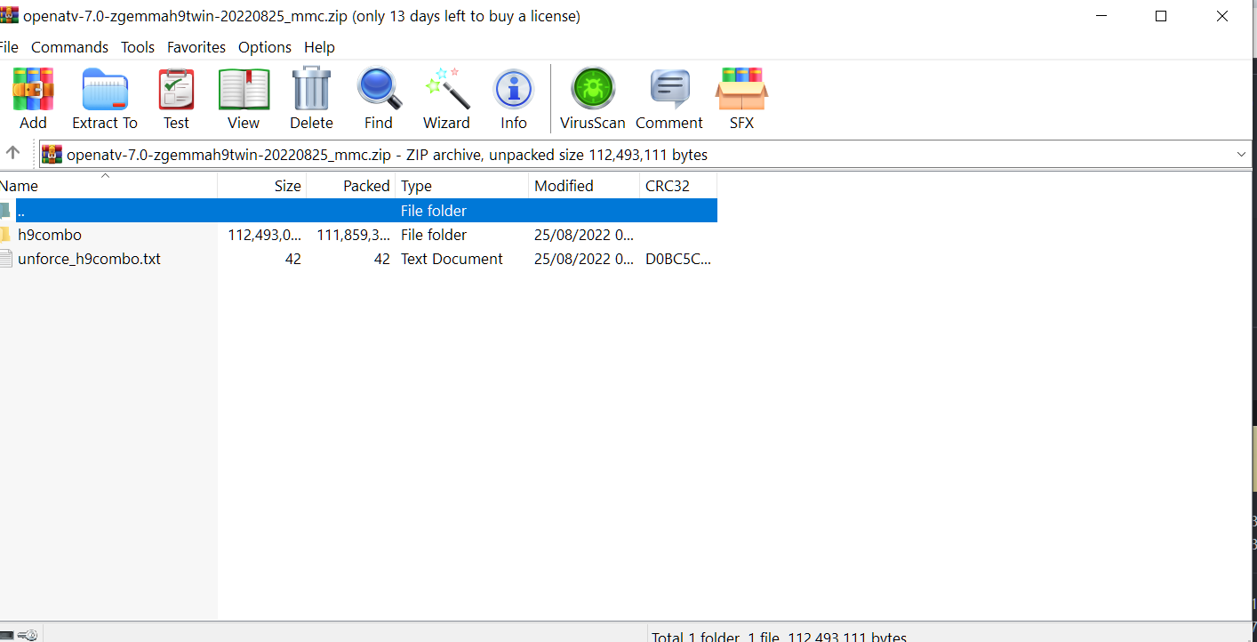
Task: Launch the Wizard wand tool
Action: [x=446, y=90]
